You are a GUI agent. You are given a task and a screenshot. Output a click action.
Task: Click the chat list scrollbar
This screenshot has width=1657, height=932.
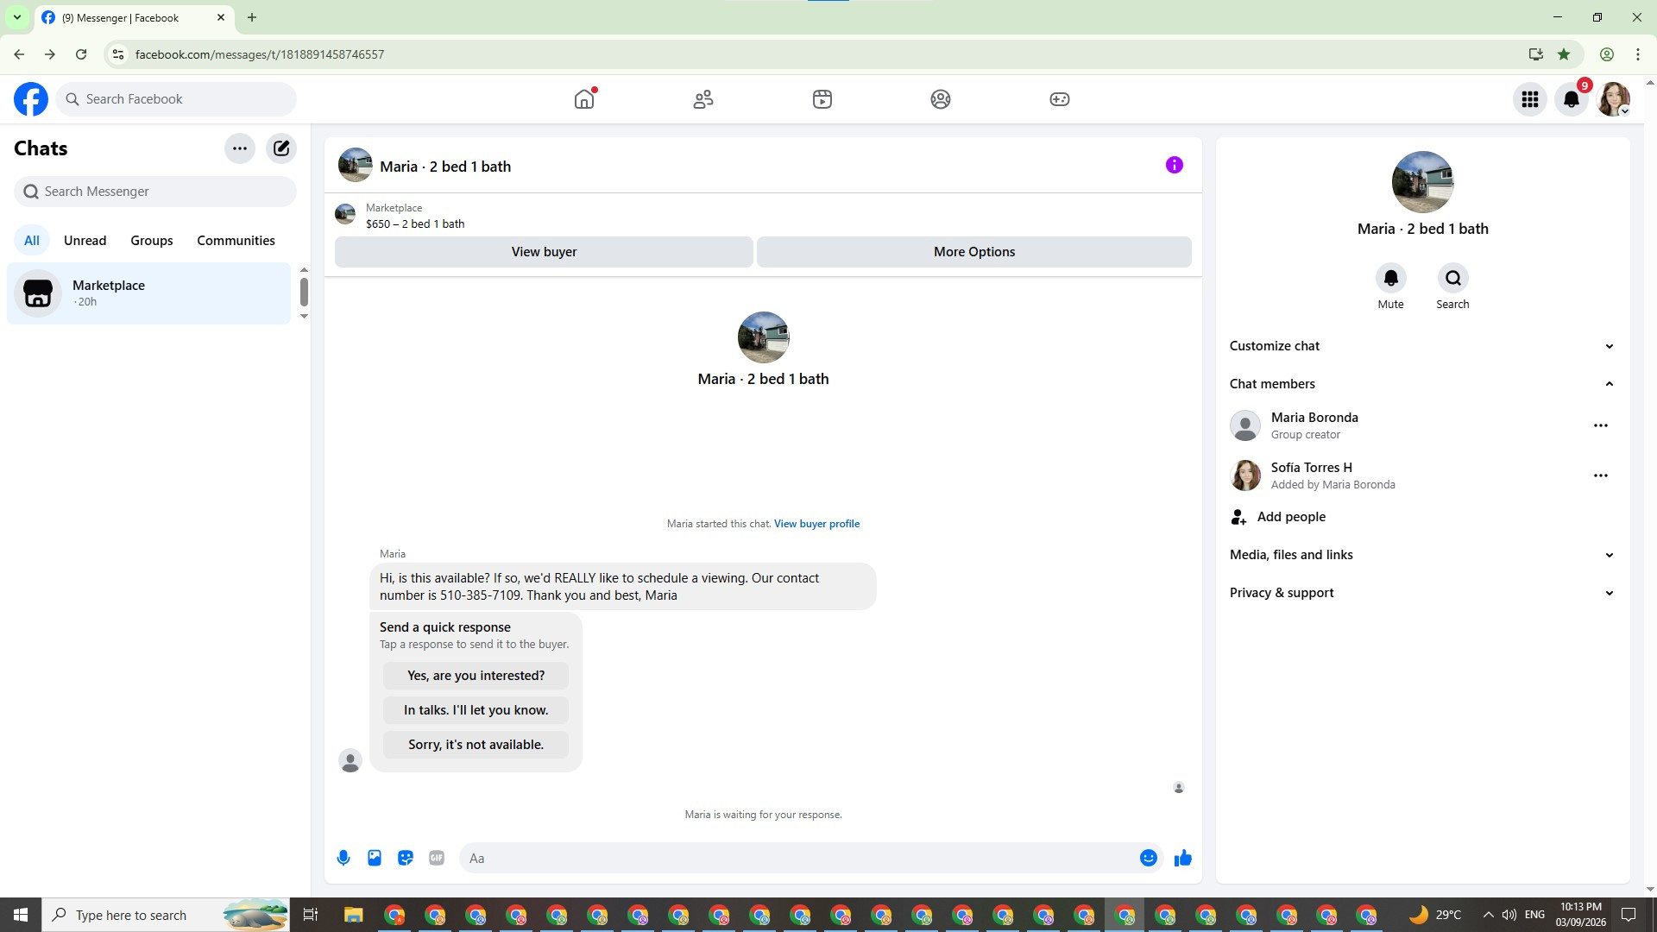(304, 293)
